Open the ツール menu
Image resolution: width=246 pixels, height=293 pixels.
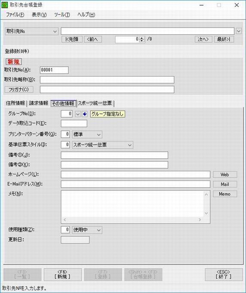tap(62, 15)
